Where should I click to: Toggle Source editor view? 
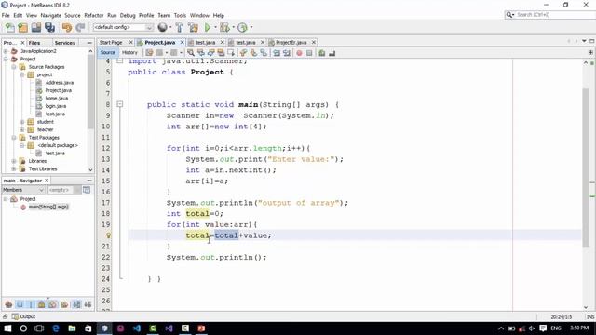click(108, 52)
